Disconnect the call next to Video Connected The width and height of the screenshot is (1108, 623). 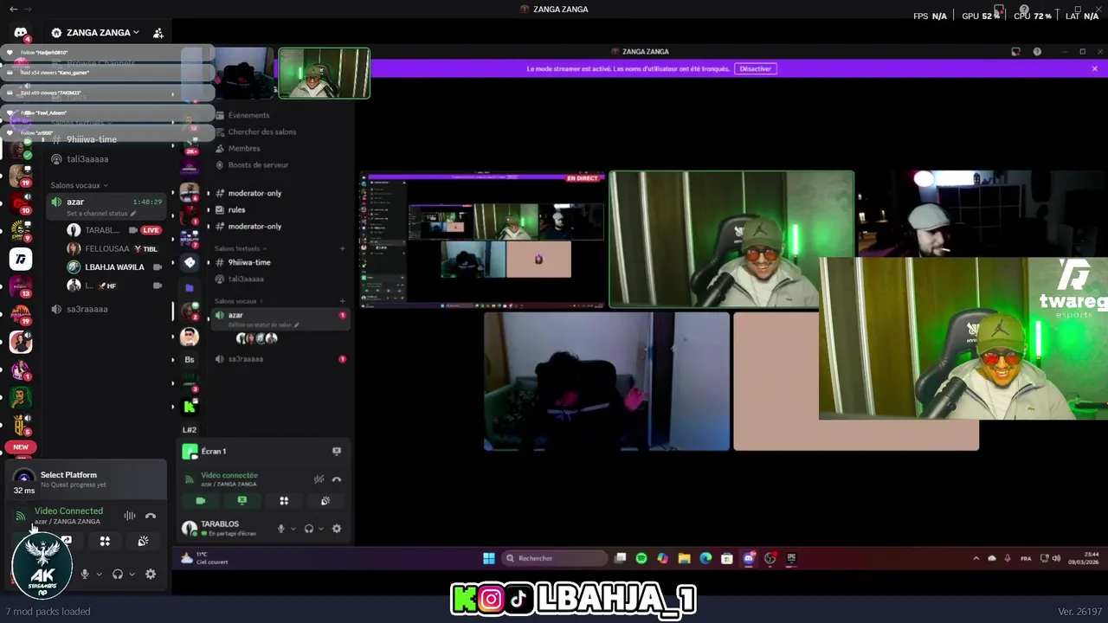151,516
